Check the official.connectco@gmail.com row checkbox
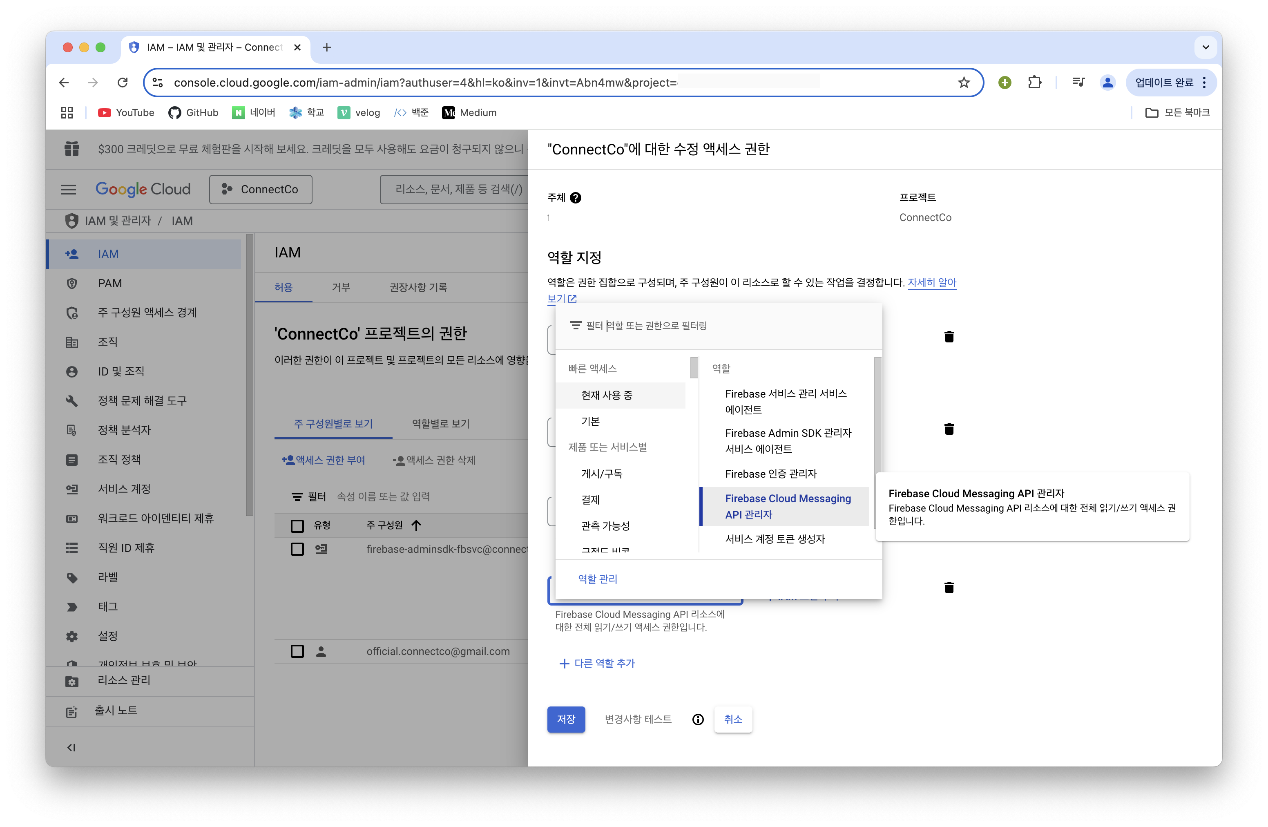The image size is (1268, 827). pyautogui.click(x=297, y=651)
